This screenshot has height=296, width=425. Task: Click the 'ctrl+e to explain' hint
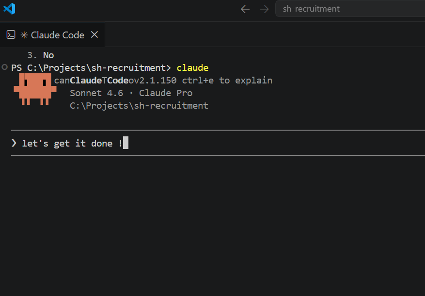tap(227, 80)
